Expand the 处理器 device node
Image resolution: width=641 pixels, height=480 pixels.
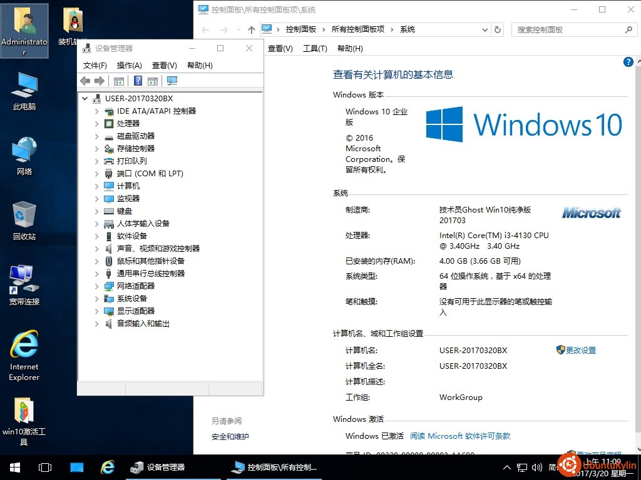tap(97, 124)
